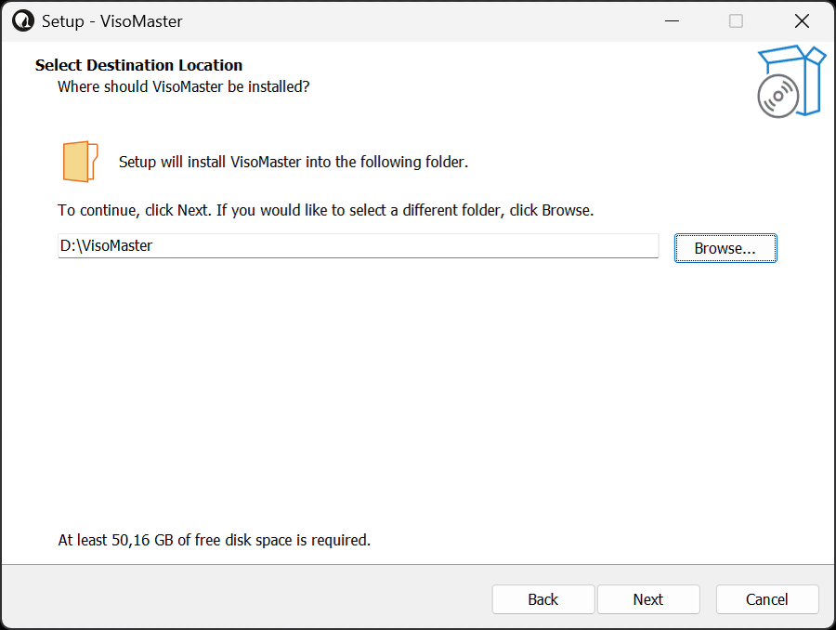Go to the previous step with Back
836x630 pixels.
(x=542, y=599)
